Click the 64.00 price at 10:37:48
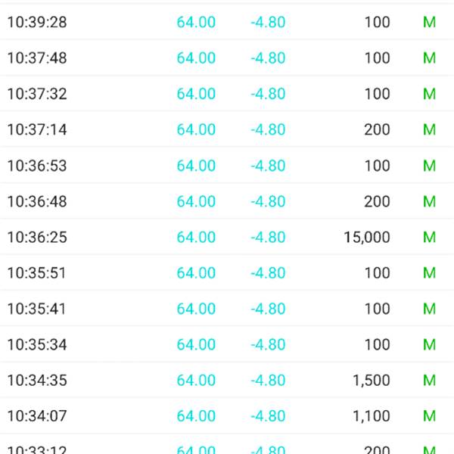This screenshot has height=454, width=454. click(x=196, y=58)
